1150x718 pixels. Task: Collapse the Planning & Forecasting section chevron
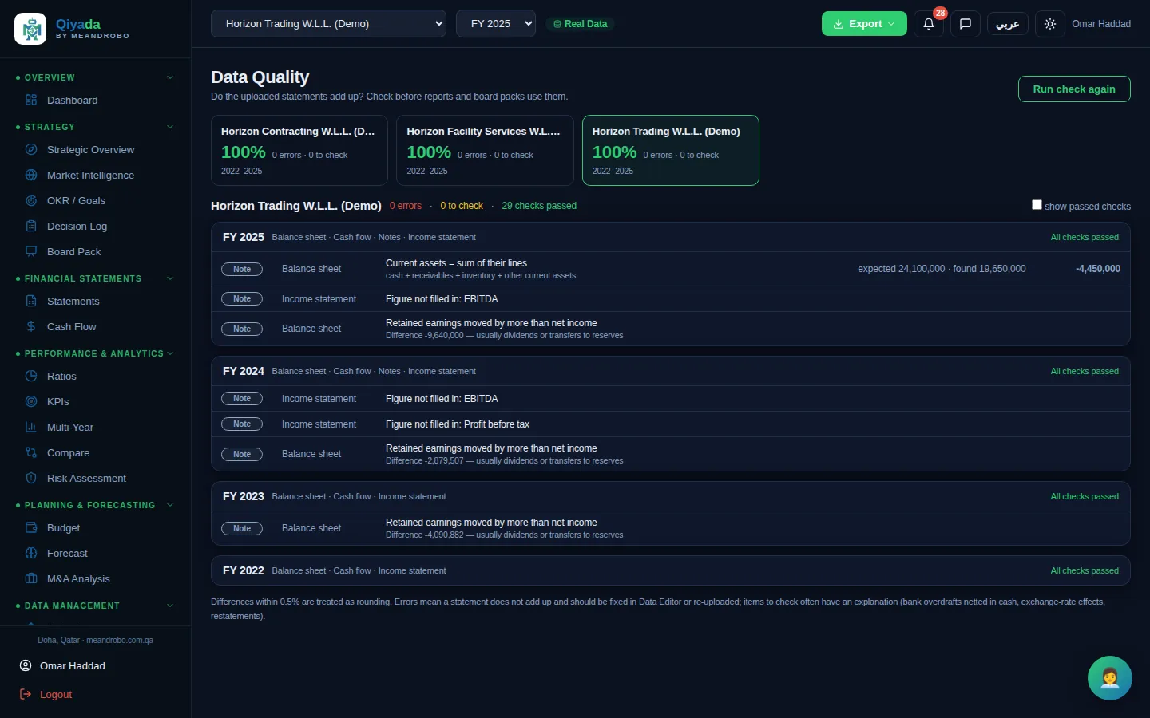click(x=170, y=506)
